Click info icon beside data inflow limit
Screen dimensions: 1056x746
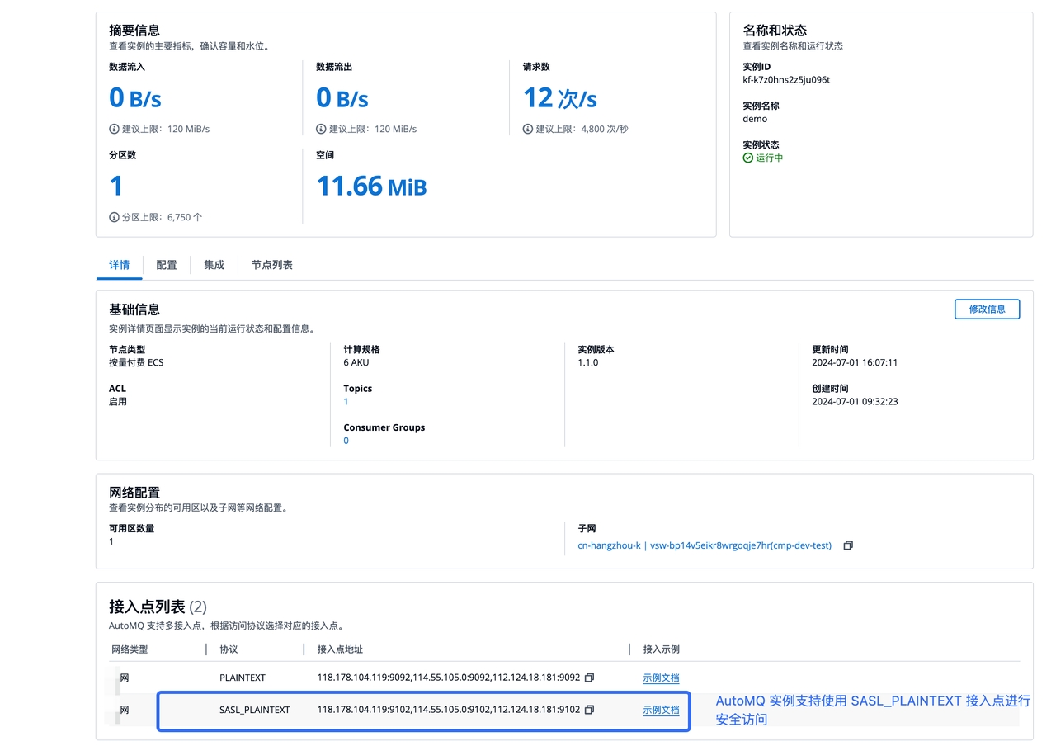(115, 129)
